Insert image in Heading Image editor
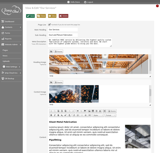The height and width of the screenshot is (153, 160). [51, 51]
